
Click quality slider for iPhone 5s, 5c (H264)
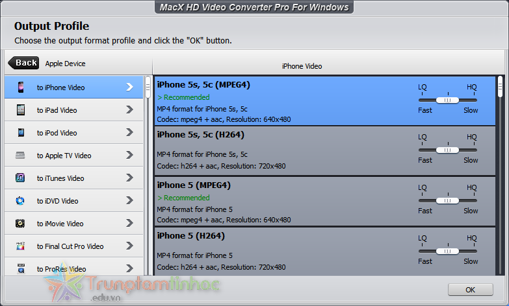[x=447, y=150]
